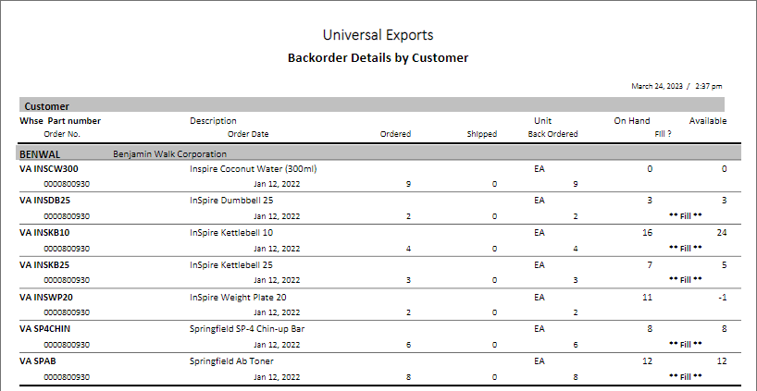Screen dimensions: 757x391
Task: Select part number VA INSKB25
Action: (x=45, y=264)
